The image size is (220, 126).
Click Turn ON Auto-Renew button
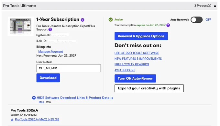pyautogui.click(x=135, y=78)
